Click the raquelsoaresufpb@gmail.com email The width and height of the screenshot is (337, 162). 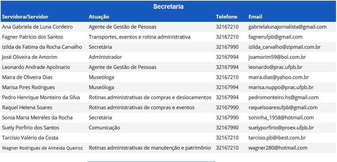[x=283, y=108]
